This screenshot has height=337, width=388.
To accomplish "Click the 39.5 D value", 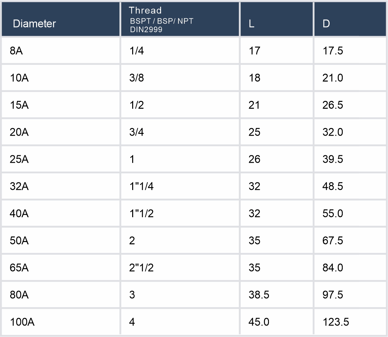I will (333, 159).
